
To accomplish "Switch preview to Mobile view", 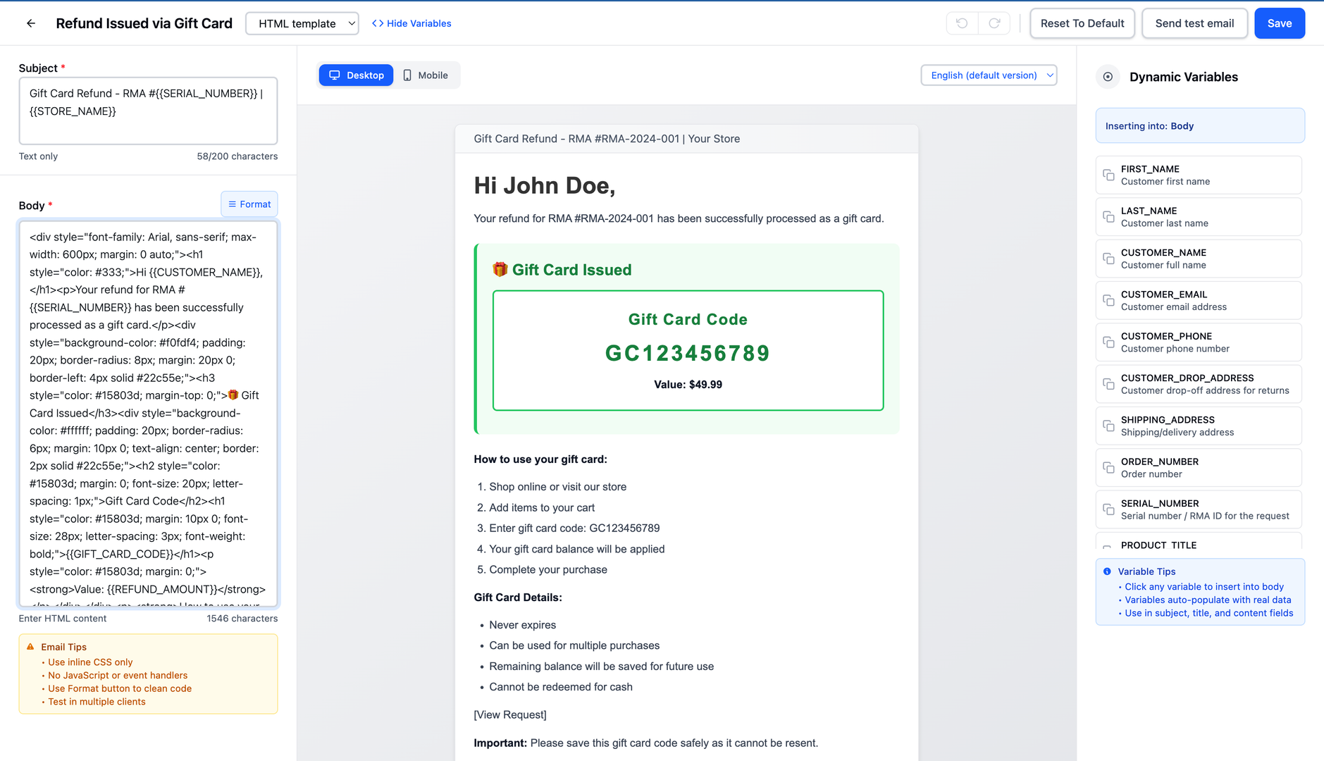I will tap(426, 75).
